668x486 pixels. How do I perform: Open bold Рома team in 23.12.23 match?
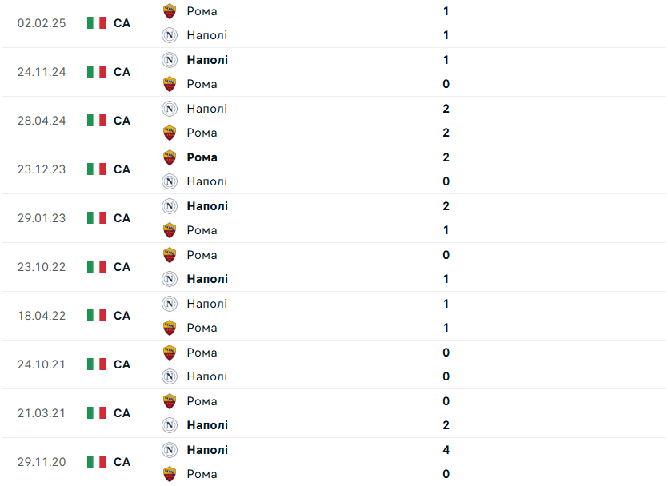202,157
